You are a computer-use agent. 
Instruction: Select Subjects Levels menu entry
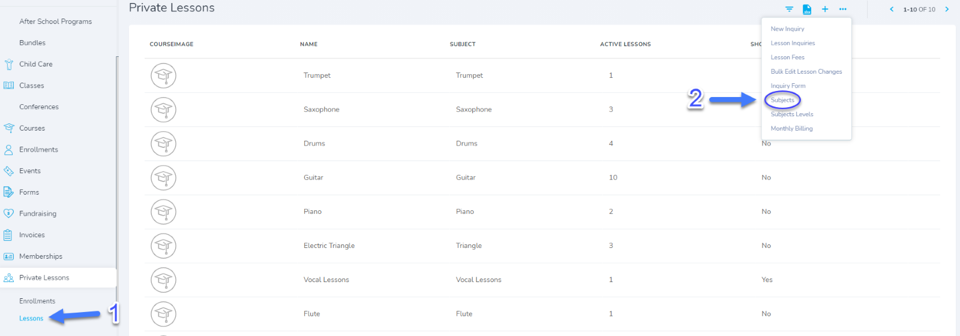(792, 114)
